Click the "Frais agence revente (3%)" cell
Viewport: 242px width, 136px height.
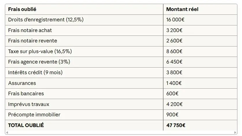39,62
